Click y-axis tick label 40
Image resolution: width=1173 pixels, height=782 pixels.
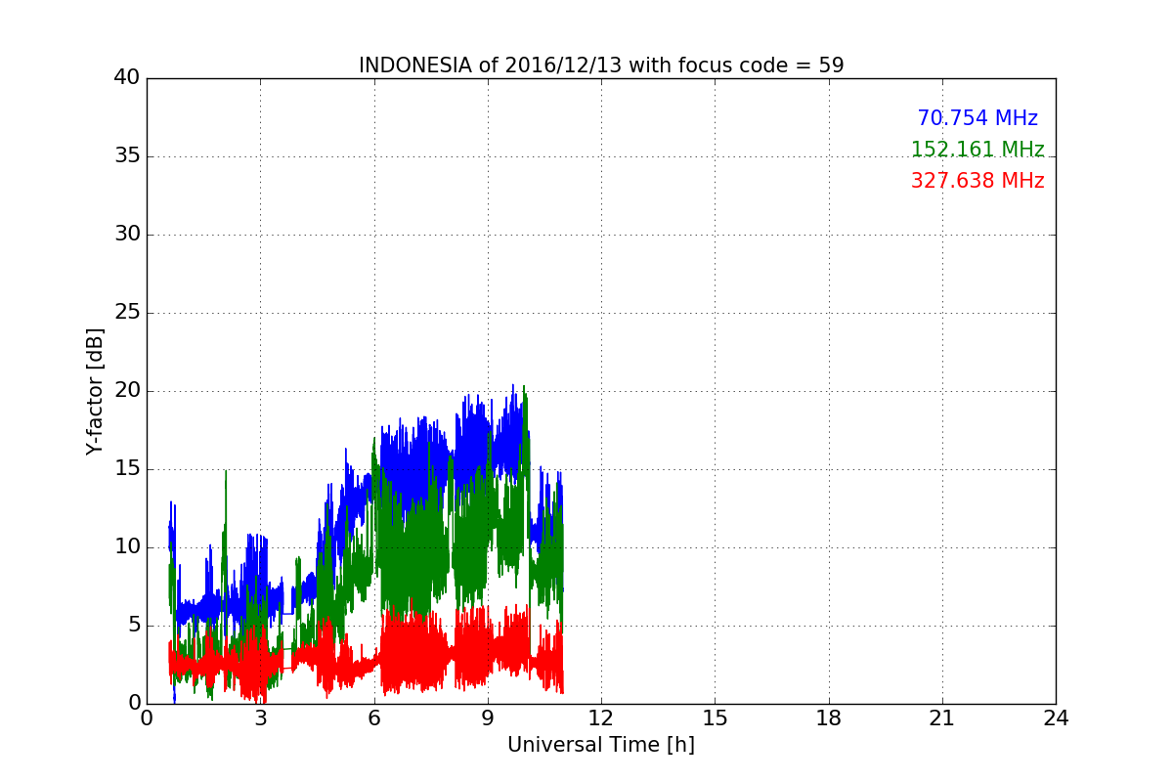(127, 78)
